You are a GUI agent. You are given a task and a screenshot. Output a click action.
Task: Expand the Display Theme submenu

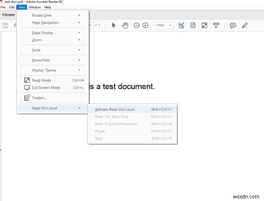[x=52, y=70]
